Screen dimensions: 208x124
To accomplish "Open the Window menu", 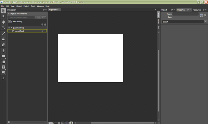I will (x=40, y=6).
